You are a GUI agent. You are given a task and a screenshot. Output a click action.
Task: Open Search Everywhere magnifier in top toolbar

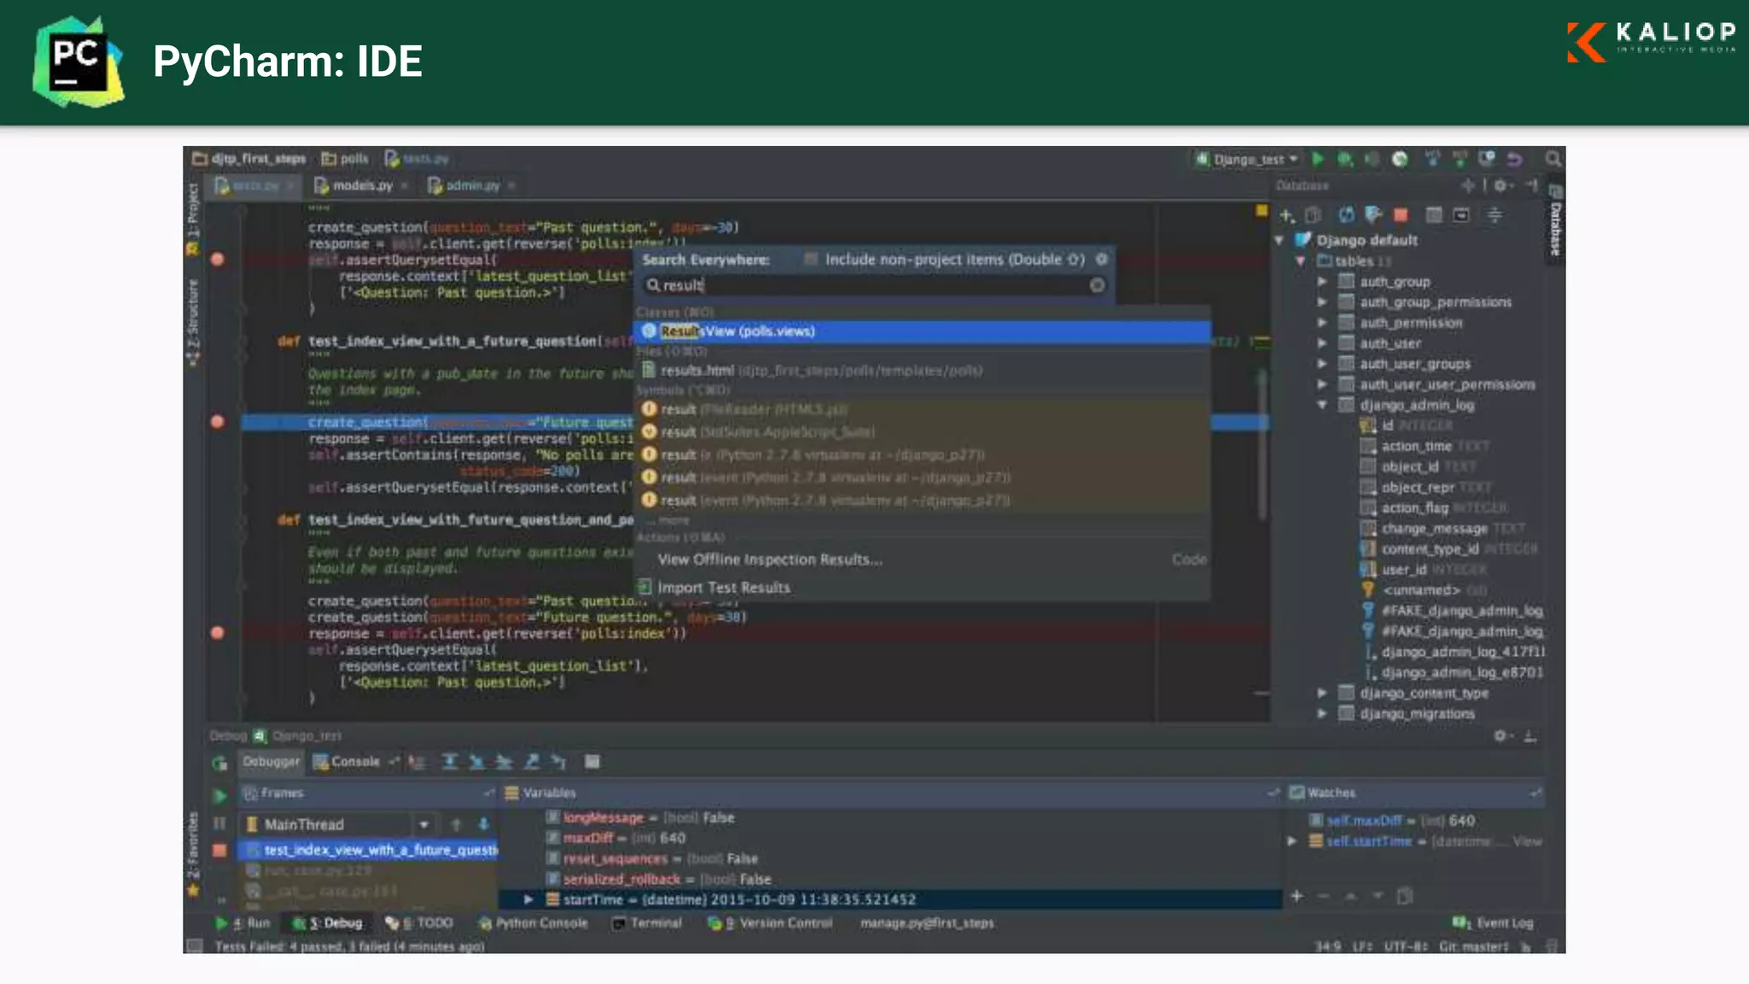[1553, 159]
